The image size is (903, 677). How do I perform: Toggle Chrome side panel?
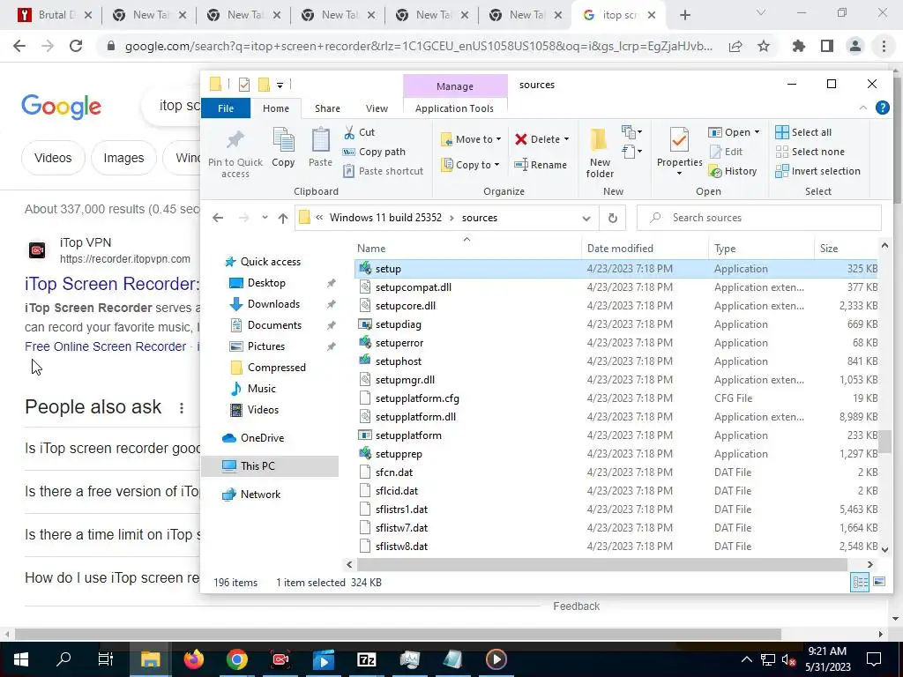click(x=826, y=46)
